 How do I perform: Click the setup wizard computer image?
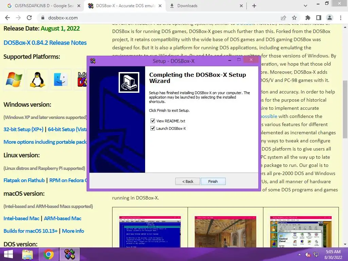(x=129, y=82)
